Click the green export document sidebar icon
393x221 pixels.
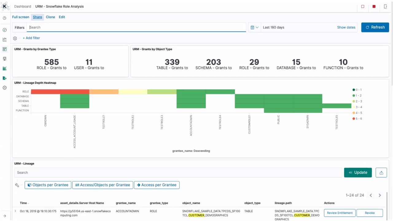coord(5,78)
